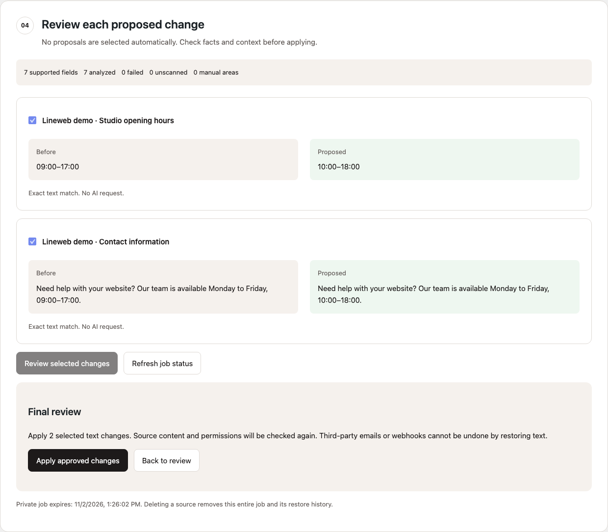The height and width of the screenshot is (532, 608).
Task: Uncheck the Contact information checkbox
Action: tap(32, 241)
